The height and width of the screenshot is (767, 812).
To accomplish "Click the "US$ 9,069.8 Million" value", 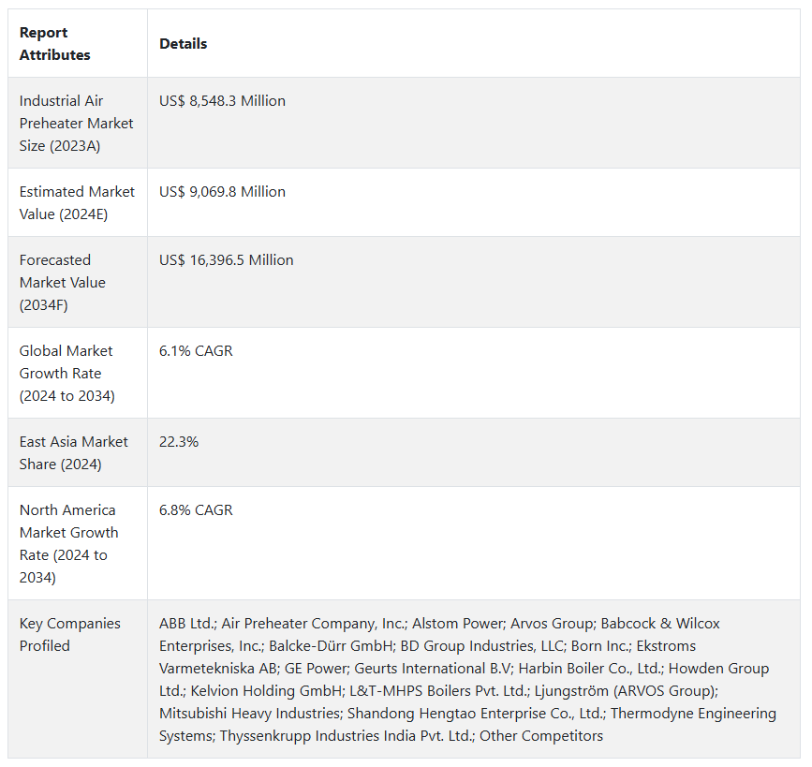I will 222,192.
